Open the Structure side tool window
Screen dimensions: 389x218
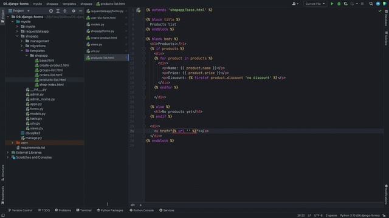(x=2, y=173)
